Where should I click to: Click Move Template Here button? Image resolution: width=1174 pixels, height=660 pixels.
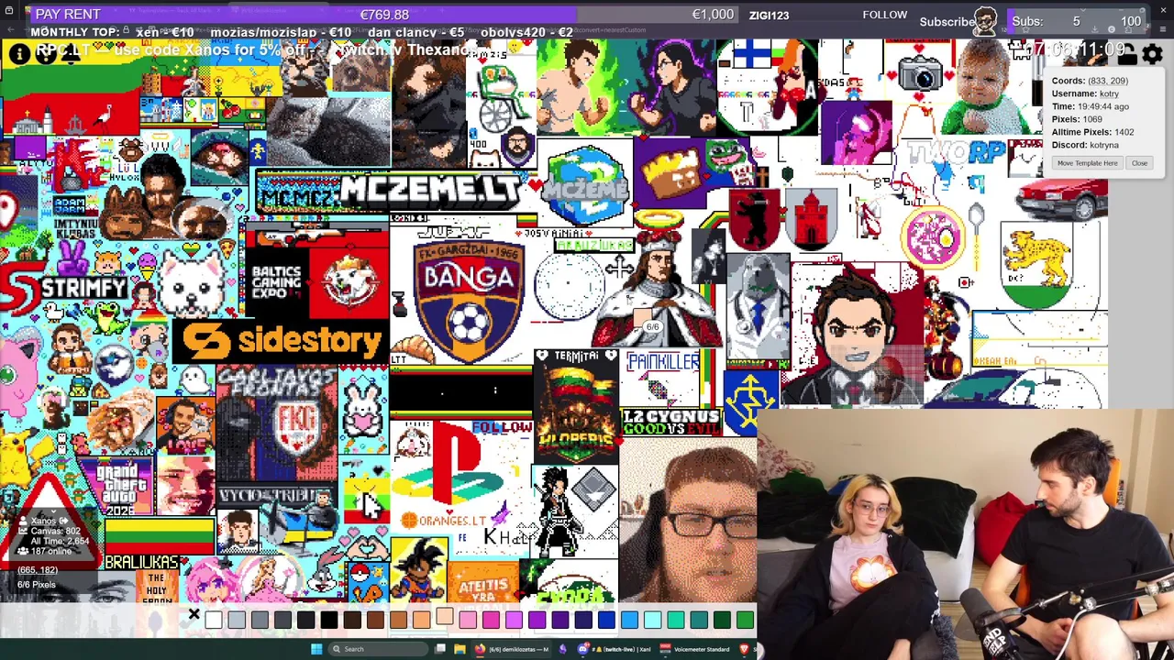coord(1087,163)
